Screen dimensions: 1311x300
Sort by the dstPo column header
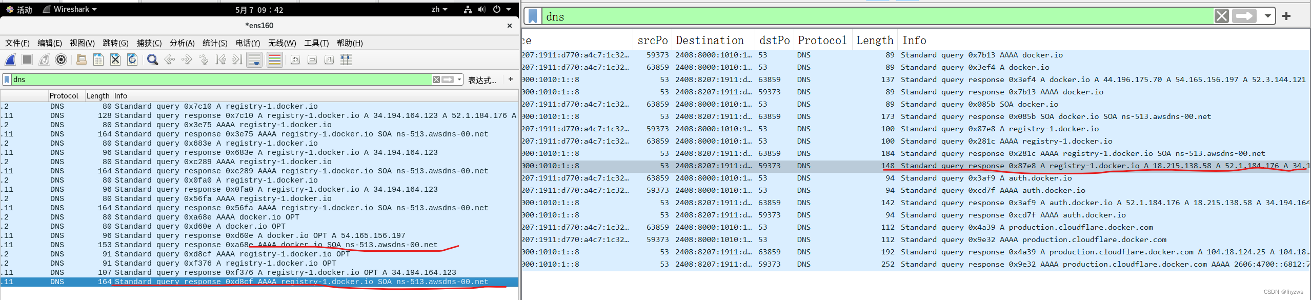(x=775, y=41)
